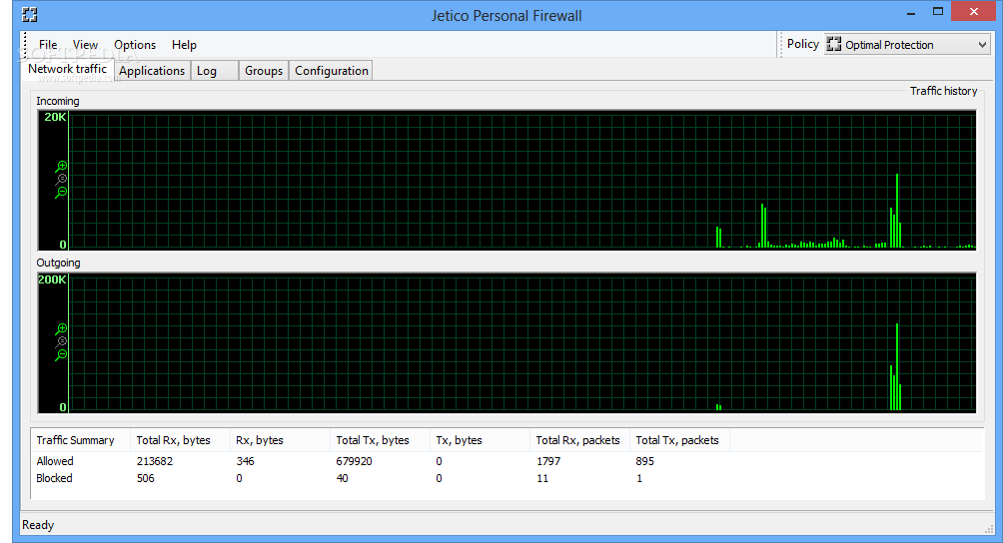Image resolution: width=1003 pixels, height=543 pixels.
Task: Click the Ready status bar text
Action: pyautogui.click(x=38, y=525)
